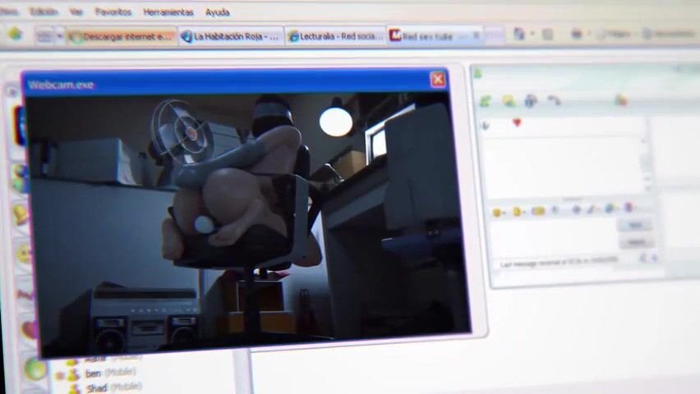Click the blue globe activities icon
Viewport: 700px width, 394px height.
coord(531,101)
